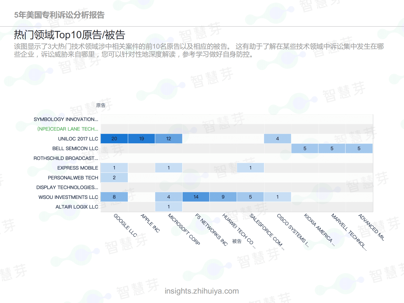
Task: Click WSOU vs Salesforce cell 5
Action: (x=250, y=197)
